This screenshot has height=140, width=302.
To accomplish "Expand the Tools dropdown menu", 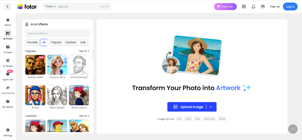I will [50, 7].
